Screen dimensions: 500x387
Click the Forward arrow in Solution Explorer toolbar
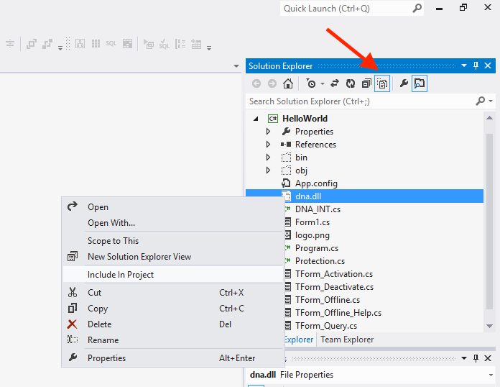272,83
